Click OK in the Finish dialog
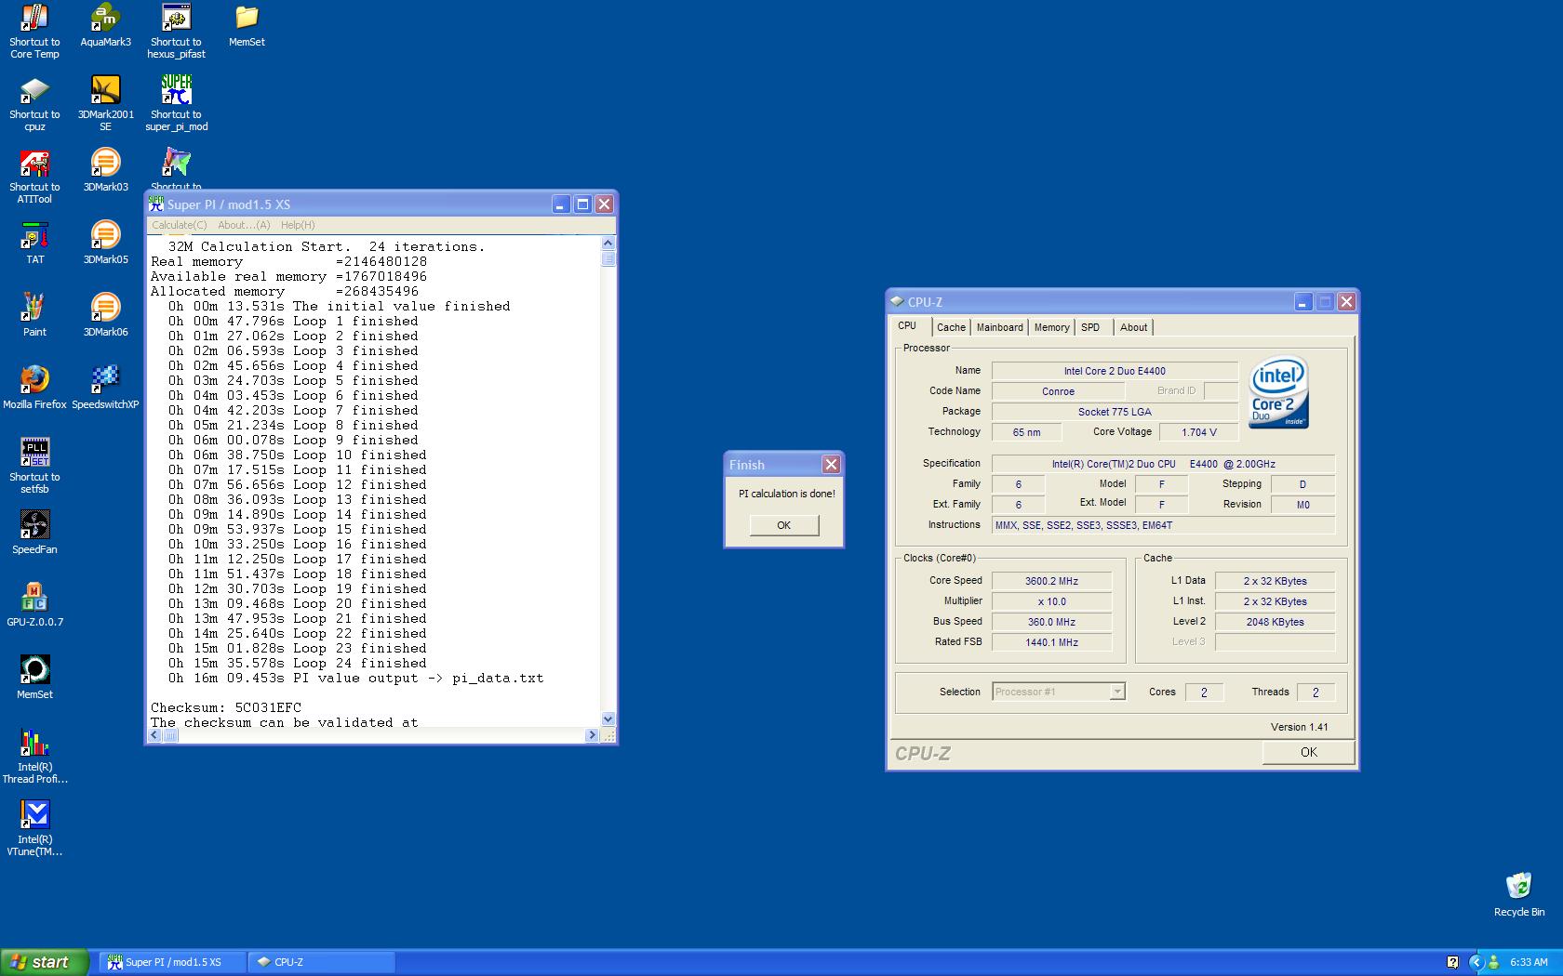The height and width of the screenshot is (976, 1563). (783, 525)
